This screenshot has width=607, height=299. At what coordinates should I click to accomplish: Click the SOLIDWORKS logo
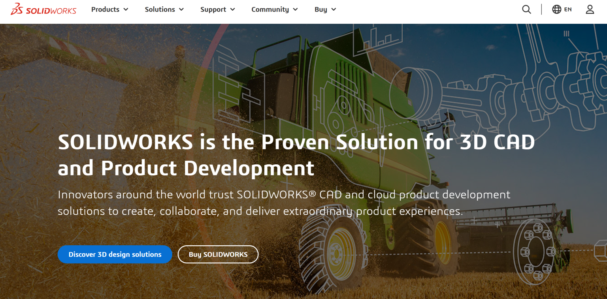coord(43,9)
